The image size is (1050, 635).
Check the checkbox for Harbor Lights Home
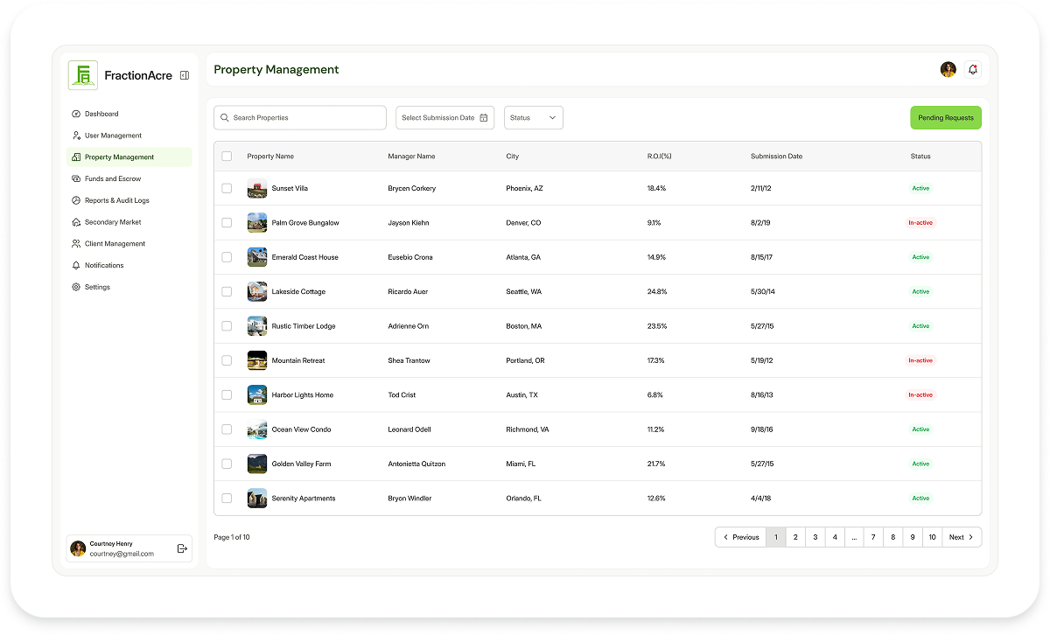point(227,394)
